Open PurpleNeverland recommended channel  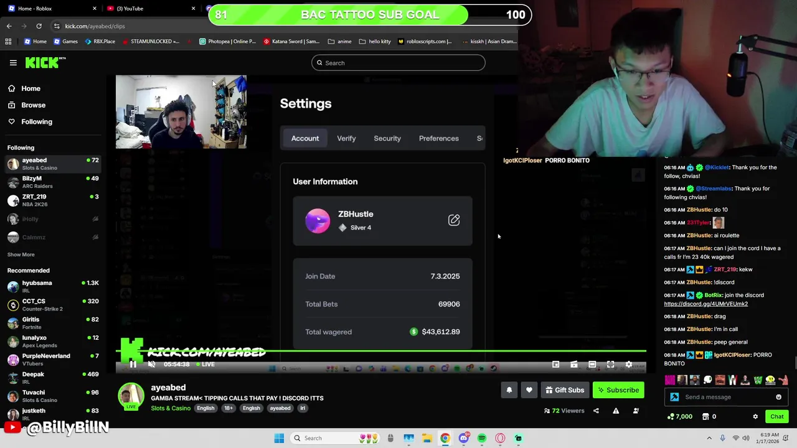point(54,359)
